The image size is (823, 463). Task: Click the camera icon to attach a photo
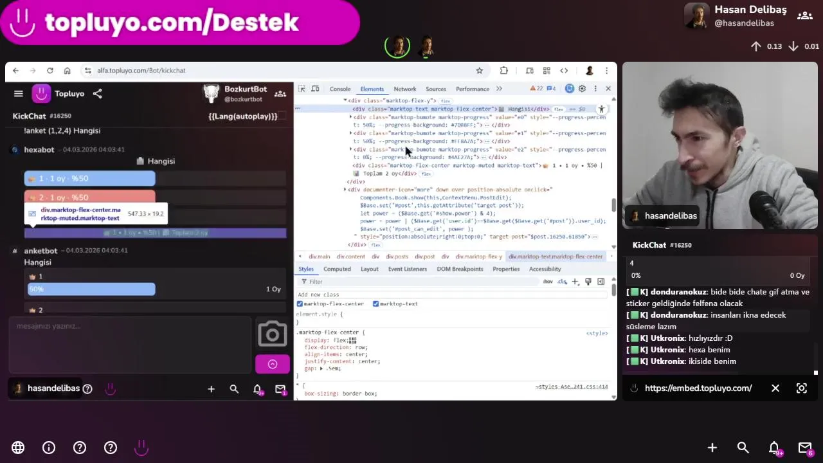273,334
